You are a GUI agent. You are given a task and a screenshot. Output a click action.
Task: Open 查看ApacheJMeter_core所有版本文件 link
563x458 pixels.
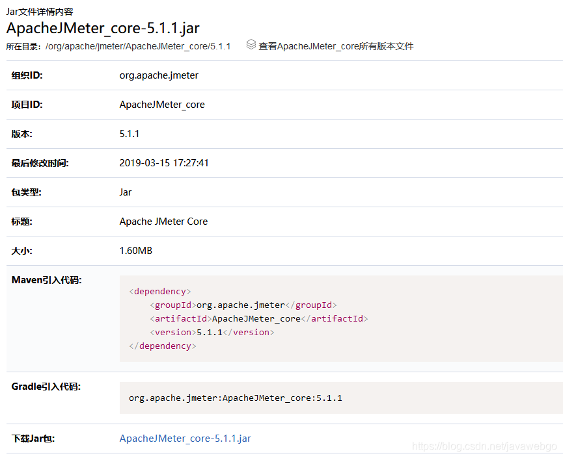[x=336, y=46]
